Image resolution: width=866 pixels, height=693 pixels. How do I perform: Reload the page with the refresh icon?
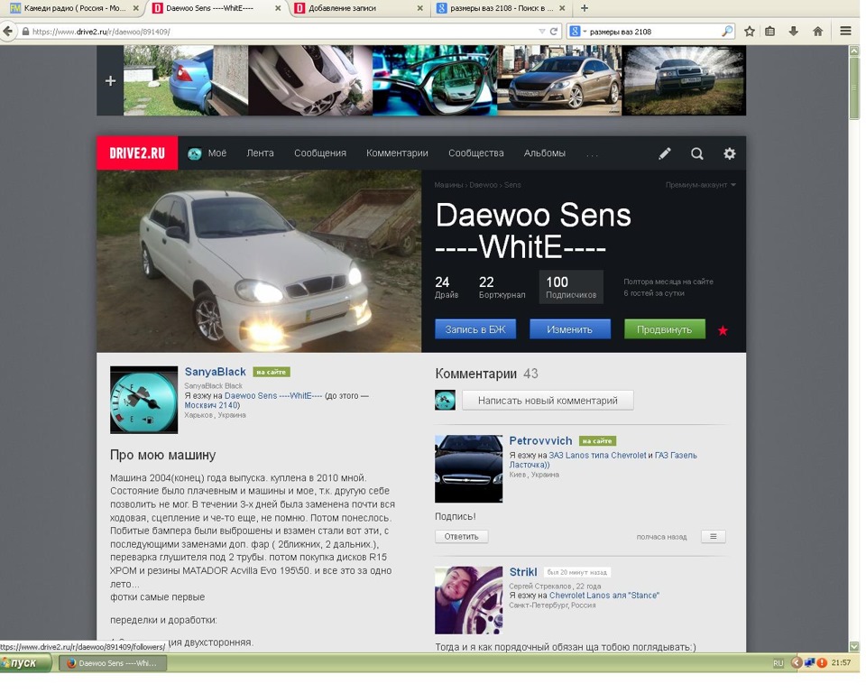(x=553, y=32)
